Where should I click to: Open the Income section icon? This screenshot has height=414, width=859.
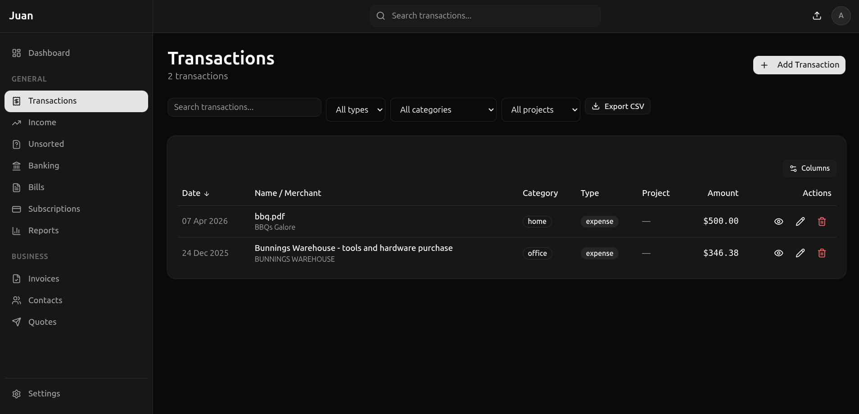coord(17,122)
